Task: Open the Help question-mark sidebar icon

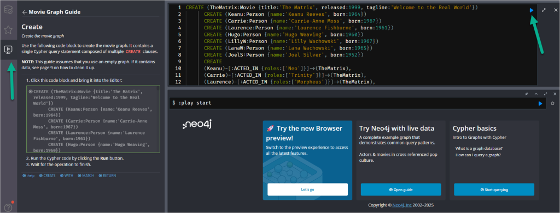Action: pyautogui.click(x=8, y=207)
